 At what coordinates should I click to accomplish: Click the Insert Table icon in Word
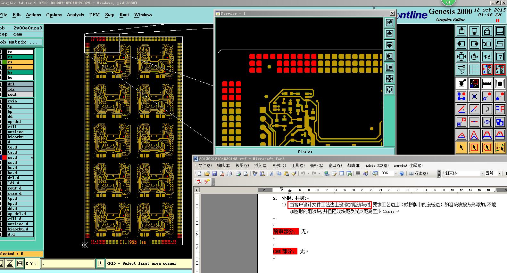coord(342,173)
